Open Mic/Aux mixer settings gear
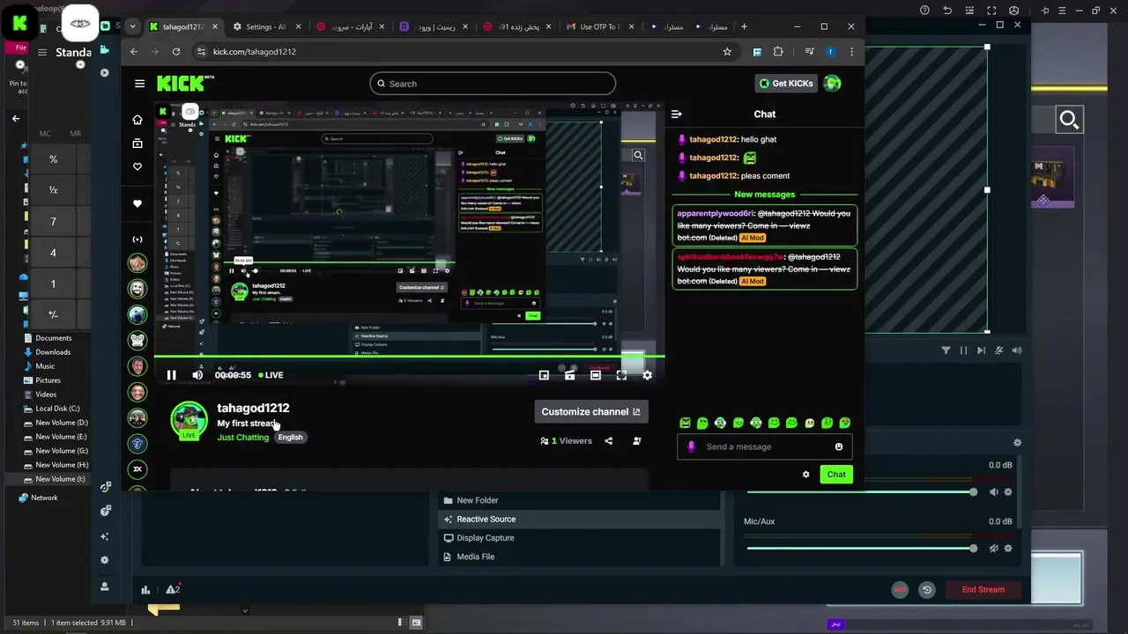This screenshot has height=634, width=1128. (x=1008, y=549)
